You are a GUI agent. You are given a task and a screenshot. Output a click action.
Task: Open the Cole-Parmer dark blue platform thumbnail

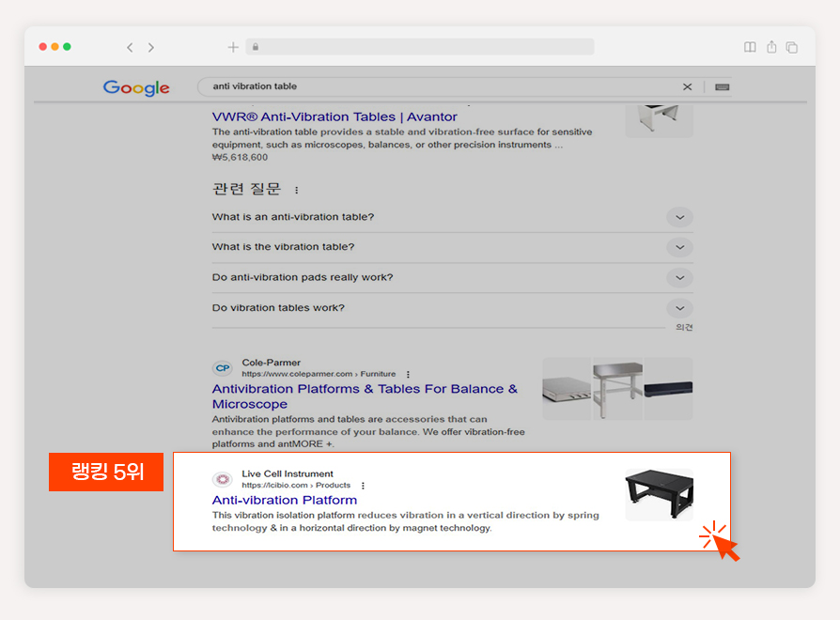(669, 389)
